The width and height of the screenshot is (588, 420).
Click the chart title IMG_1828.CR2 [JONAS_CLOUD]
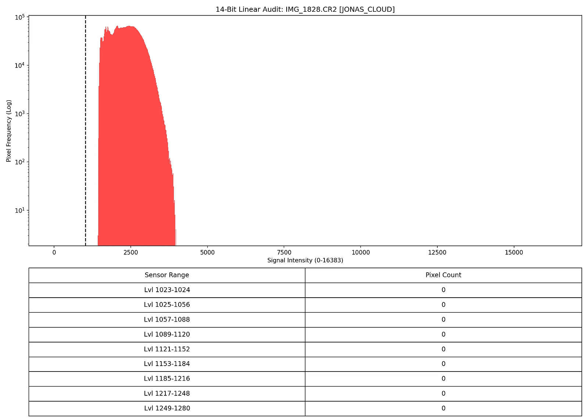[x=305, y=9]
